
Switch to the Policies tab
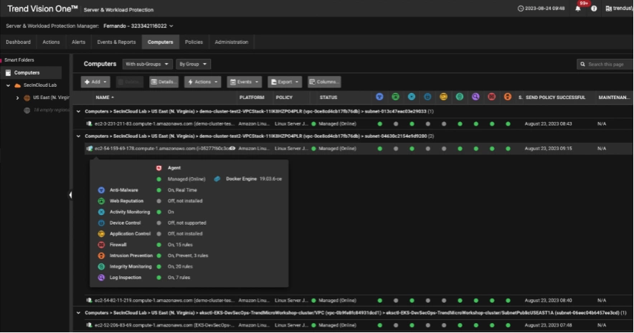coord(194,42)
